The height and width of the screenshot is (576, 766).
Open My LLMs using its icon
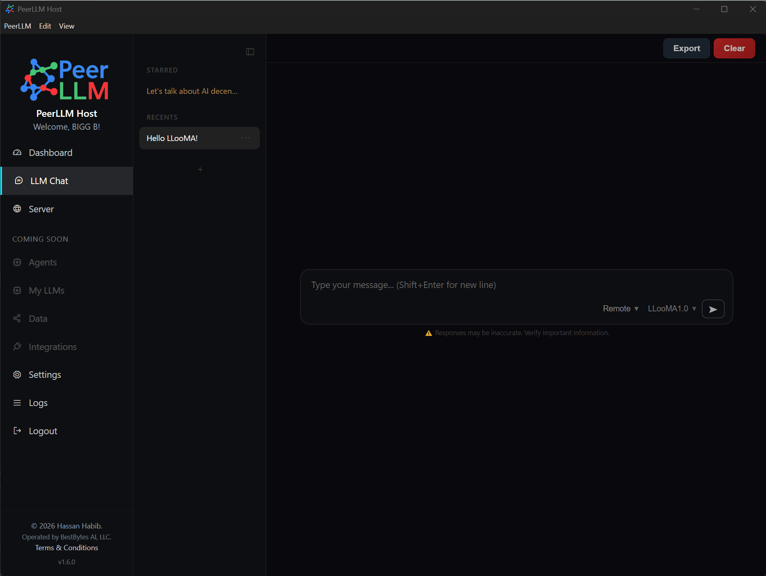click(x=17, y=290)
